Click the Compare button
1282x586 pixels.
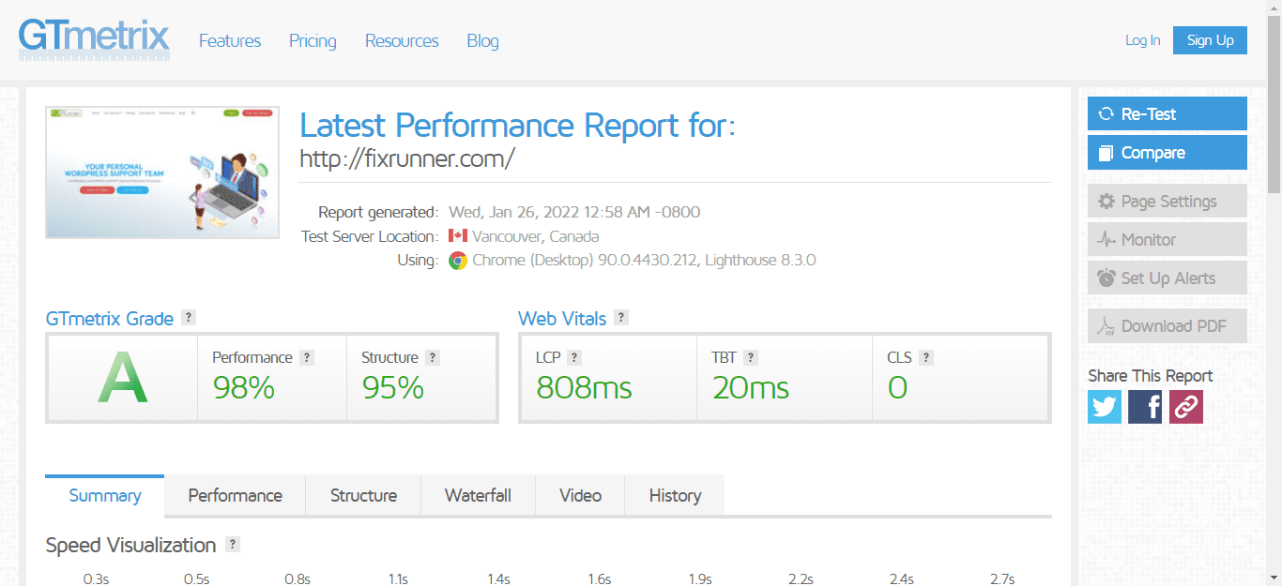[1168, 153]
